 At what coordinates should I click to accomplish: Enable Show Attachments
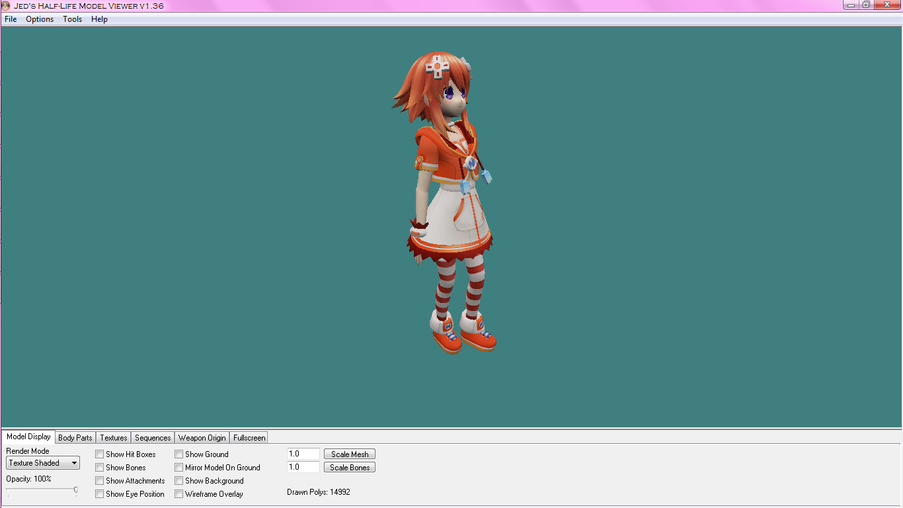(100, 480)
